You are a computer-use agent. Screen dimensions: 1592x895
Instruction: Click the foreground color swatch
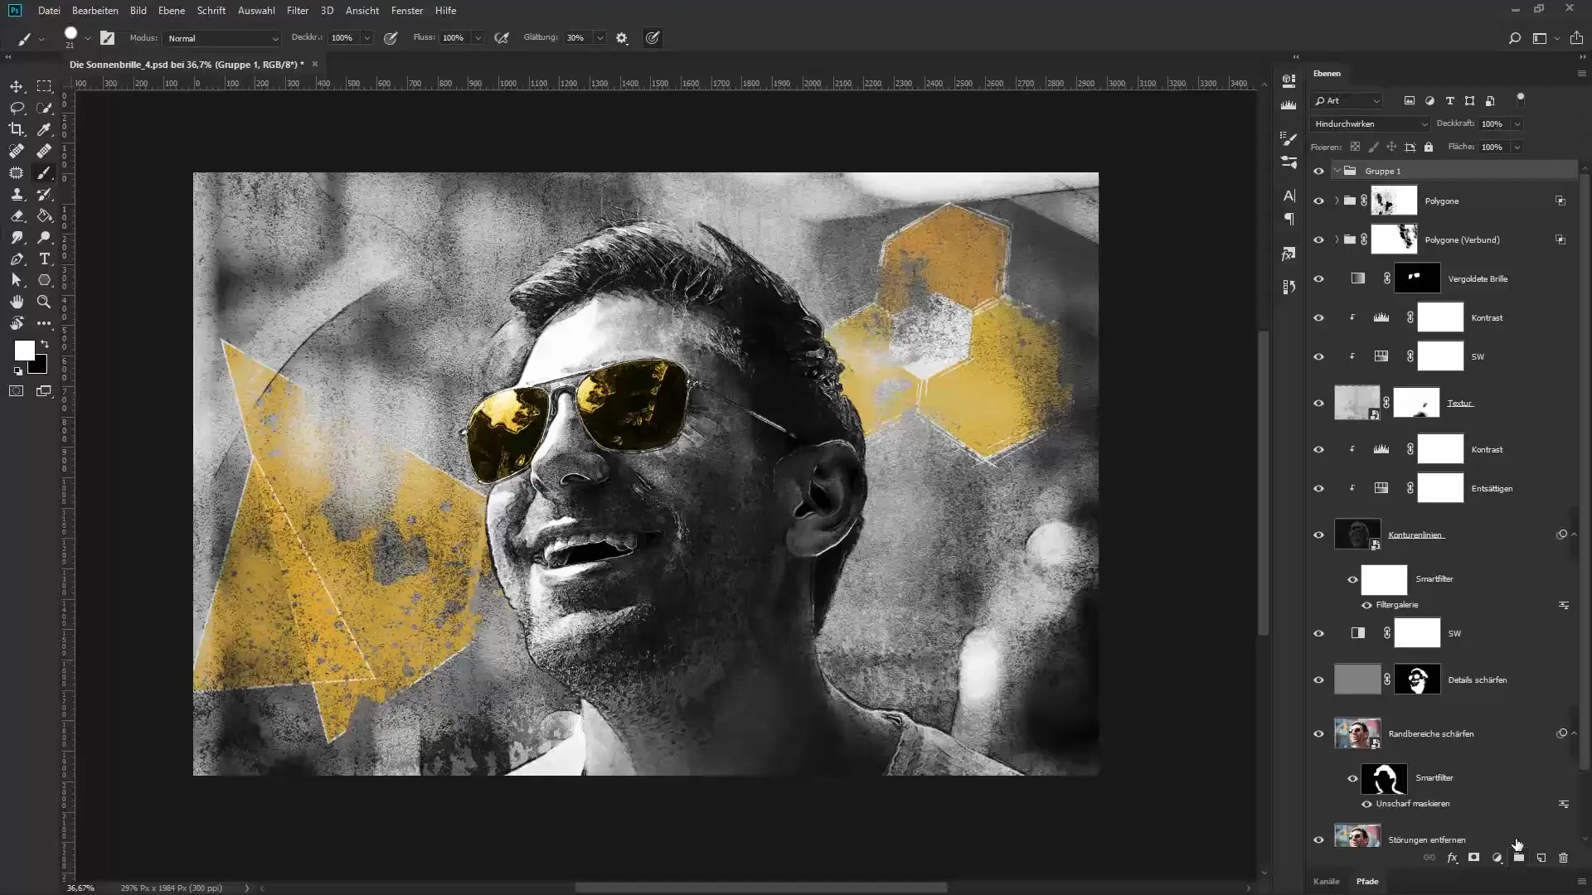(x=24, y=350)
